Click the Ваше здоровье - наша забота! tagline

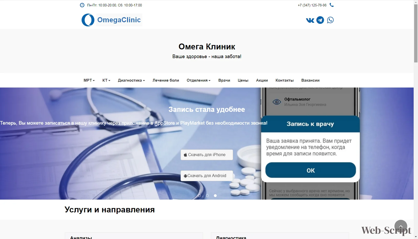[x=207, y=57]
